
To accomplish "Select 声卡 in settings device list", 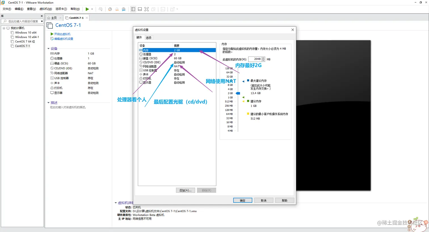I will coord(177,74).
